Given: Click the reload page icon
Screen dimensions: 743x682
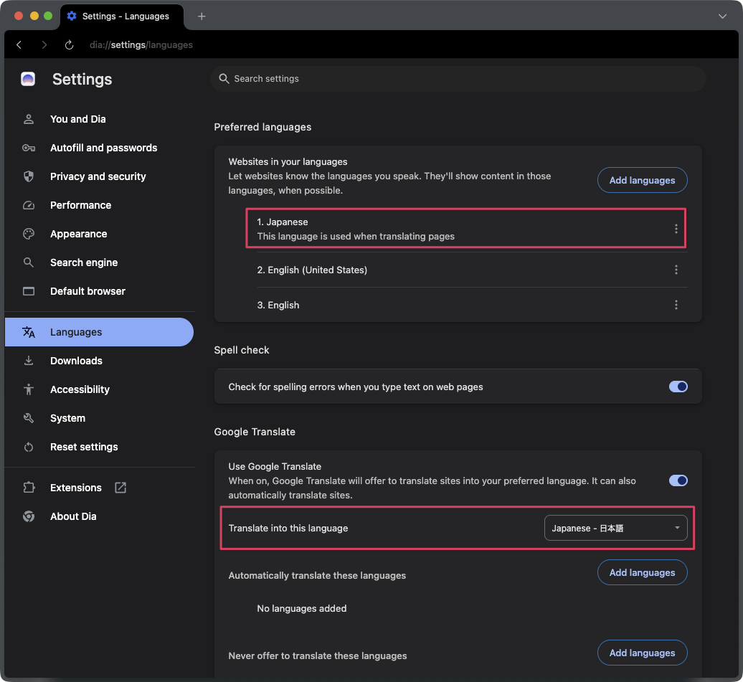Looking at the screenshot, I should [70, 44].
